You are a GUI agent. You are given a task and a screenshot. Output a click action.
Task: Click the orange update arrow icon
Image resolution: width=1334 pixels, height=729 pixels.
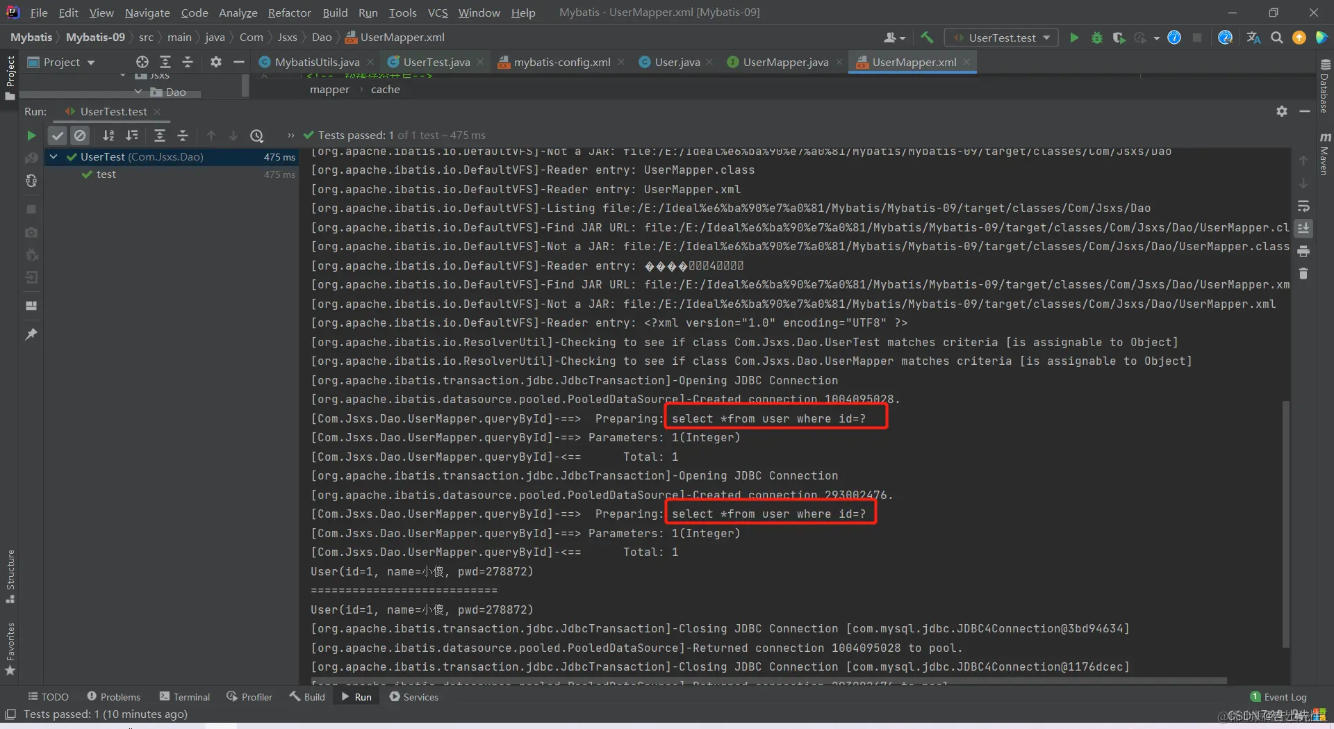click(x=1299, y=38)
